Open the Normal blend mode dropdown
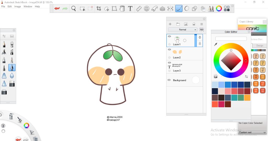The height and width of the screenshot is (141, 268). coord(182,30)
